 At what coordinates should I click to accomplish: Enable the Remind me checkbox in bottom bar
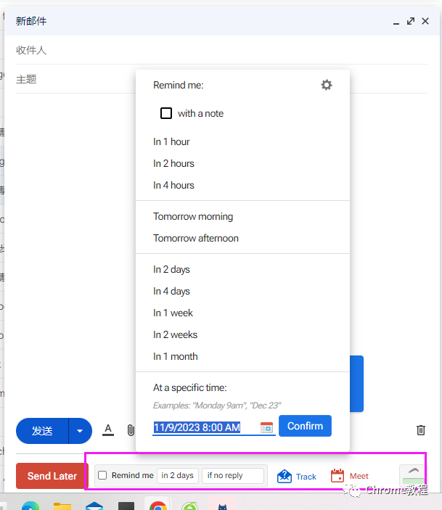102,475
